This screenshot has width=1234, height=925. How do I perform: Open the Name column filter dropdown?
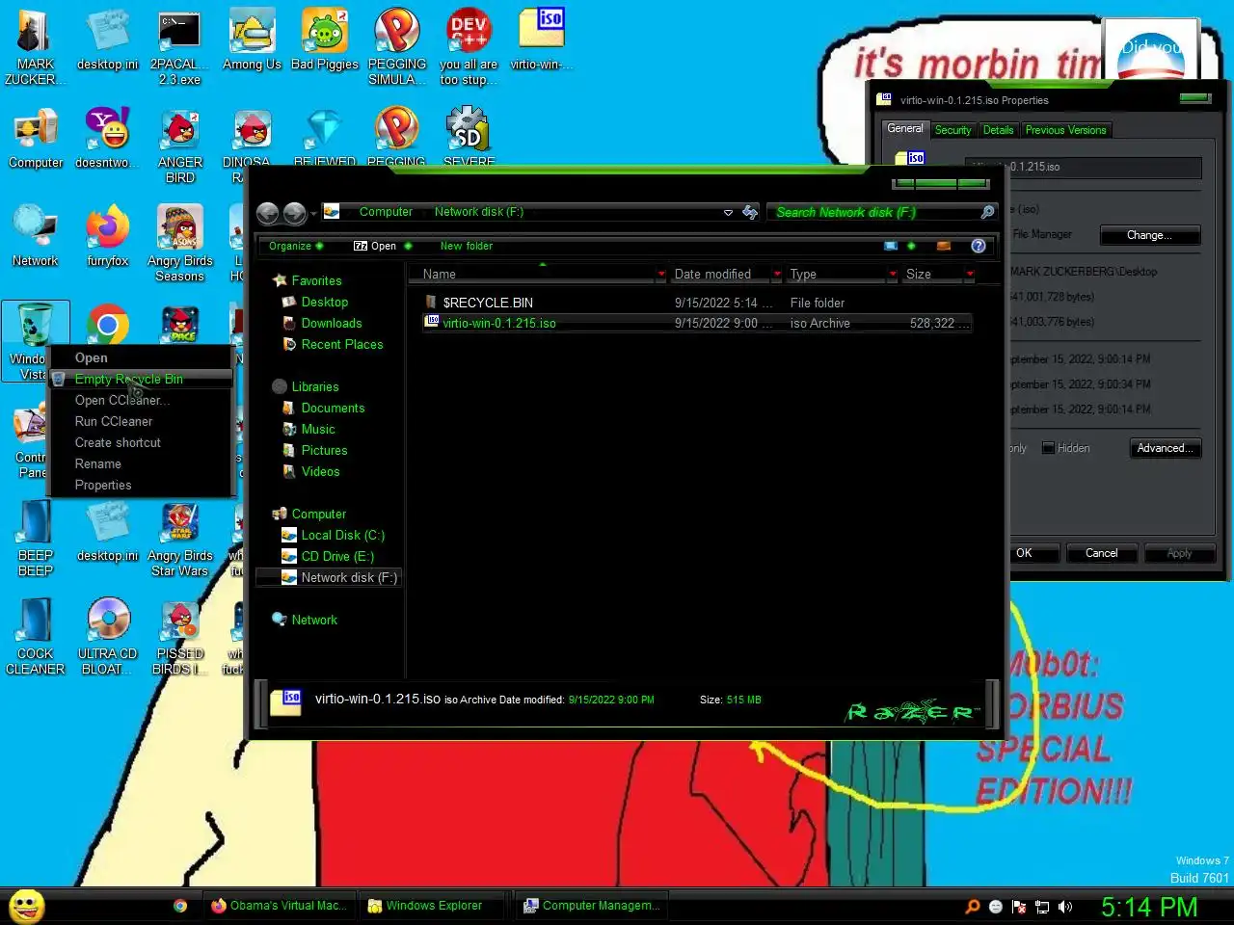(661, 275)
